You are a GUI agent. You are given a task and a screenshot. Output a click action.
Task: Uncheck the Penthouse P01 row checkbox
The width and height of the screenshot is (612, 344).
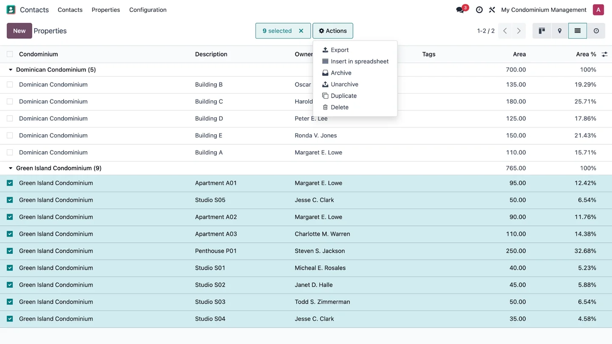point(10,251)
